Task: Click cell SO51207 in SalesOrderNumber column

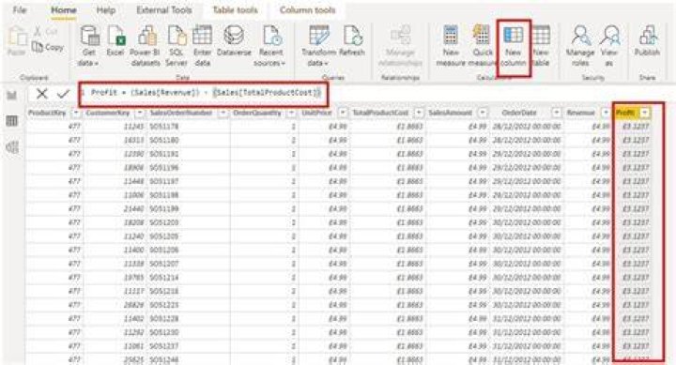Action: (163, 264)
